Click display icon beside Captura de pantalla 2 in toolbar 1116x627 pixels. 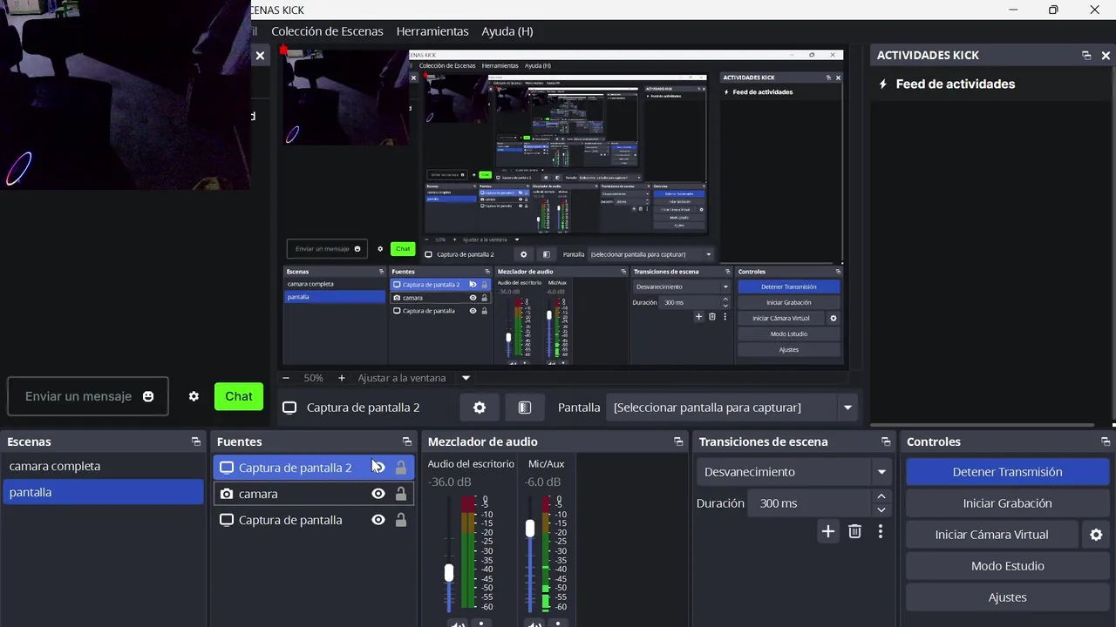click(x=289, y=408)
